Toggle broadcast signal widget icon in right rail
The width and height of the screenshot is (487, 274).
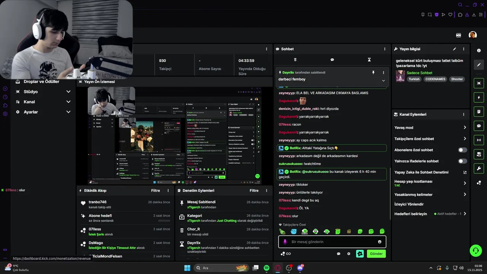[479, 140]
